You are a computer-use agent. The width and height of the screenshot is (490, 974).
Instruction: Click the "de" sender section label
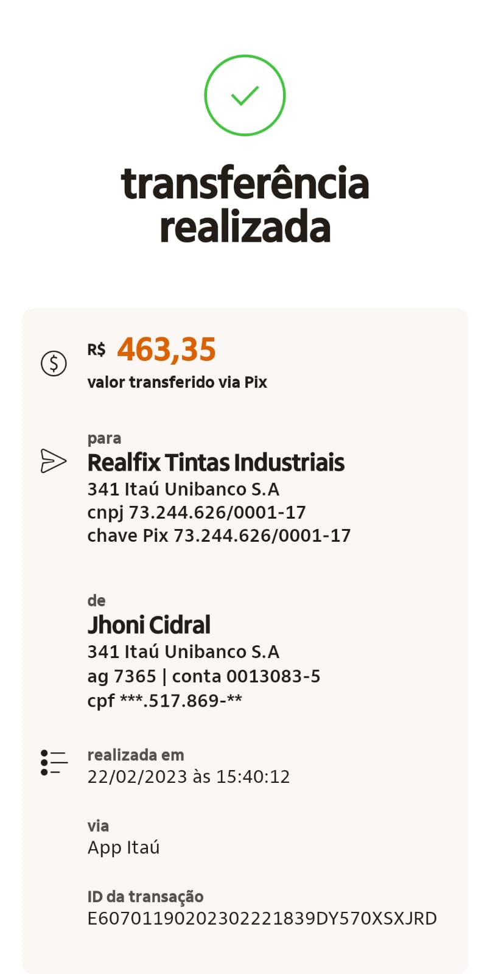click(96, 601)
